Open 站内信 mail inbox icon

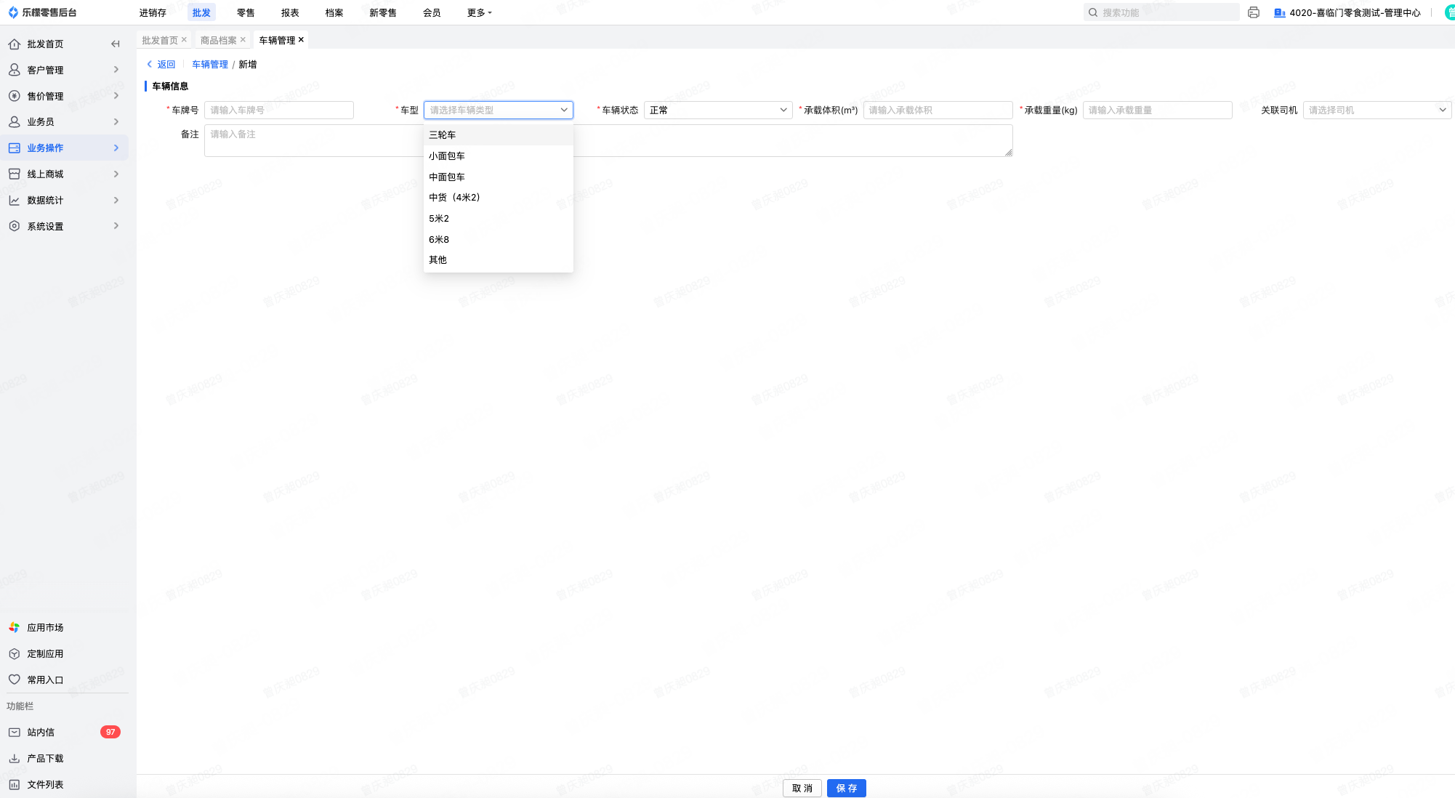14,732
